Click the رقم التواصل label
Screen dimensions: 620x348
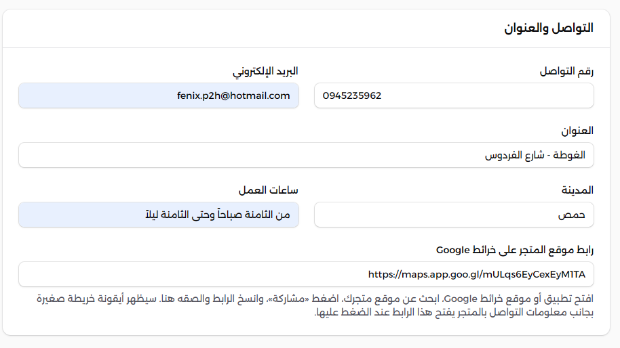pos(566,71)
